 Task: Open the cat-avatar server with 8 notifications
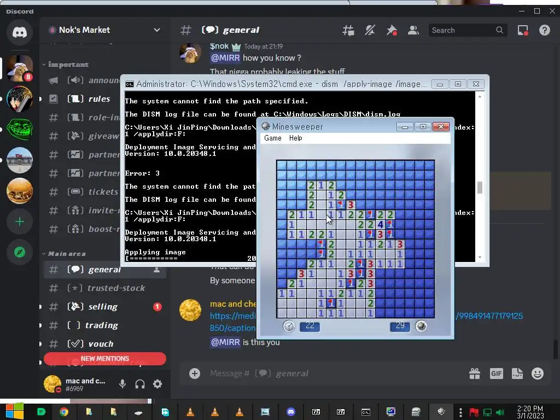[x=20, y=68]
